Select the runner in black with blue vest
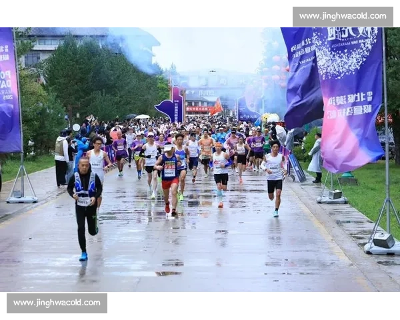The image size is (400, 320). pyautogui.click(x=85, y=200)
